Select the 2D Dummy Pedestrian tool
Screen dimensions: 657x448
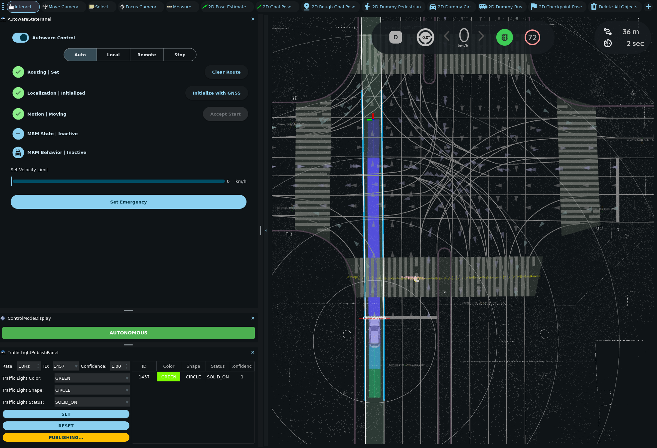(393, 7)
